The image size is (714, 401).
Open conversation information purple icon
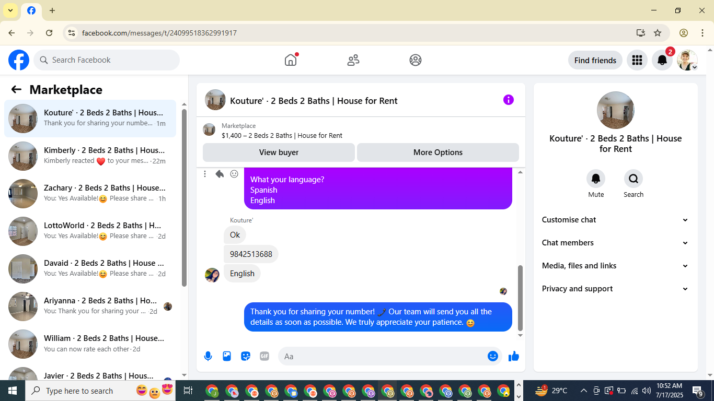tap(509, 100)
